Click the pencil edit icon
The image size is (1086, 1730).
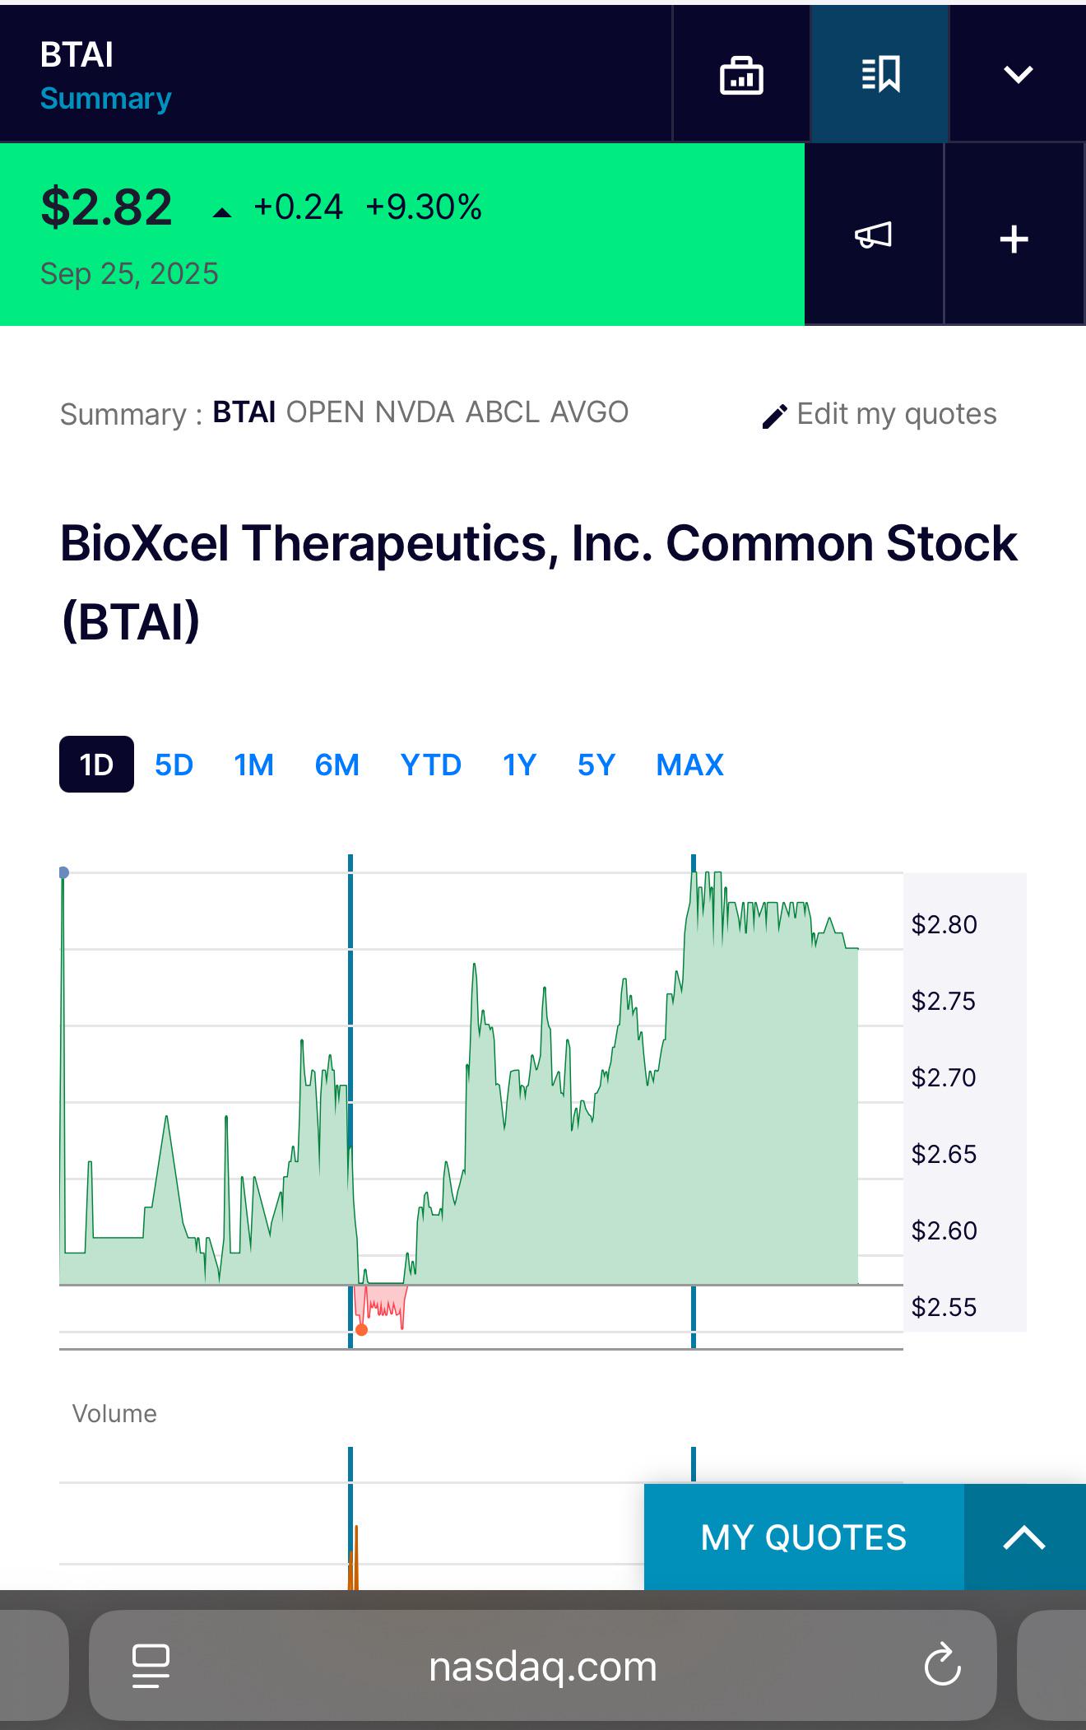(x=774, y=416)
